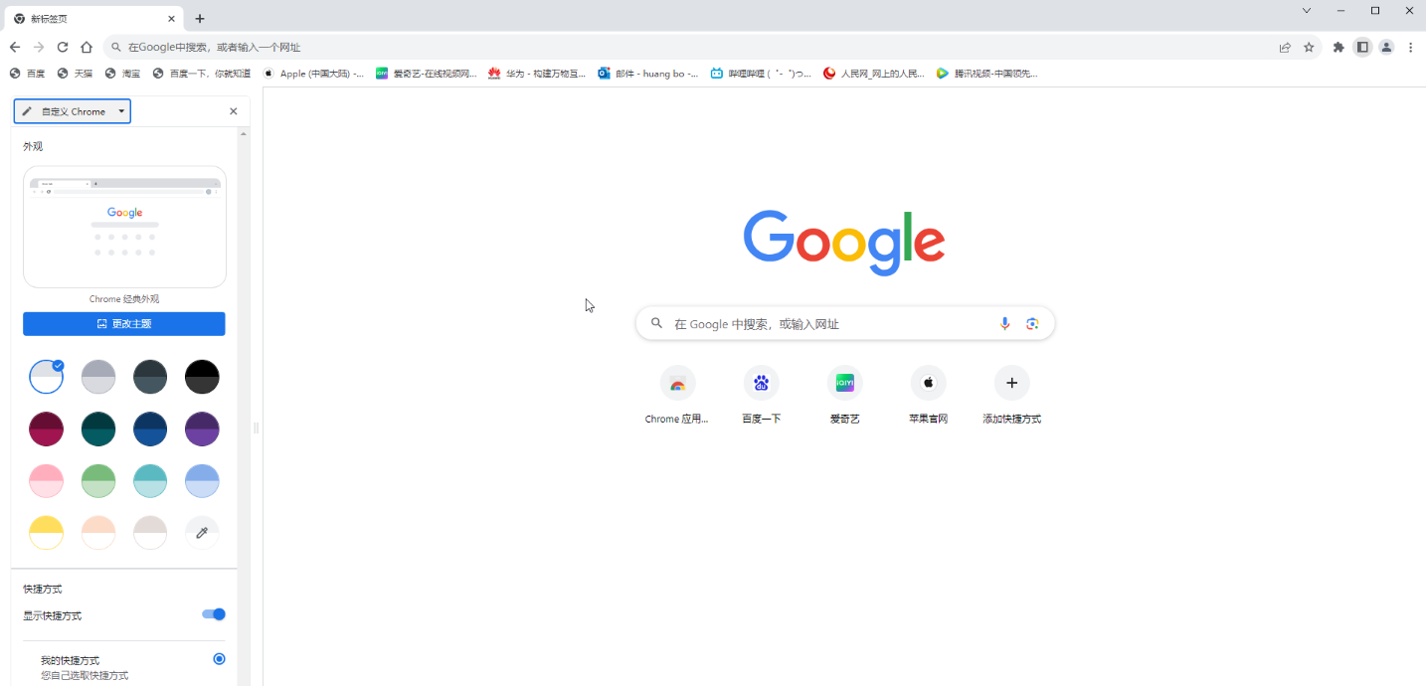Open the Extensions puzzle-piece icon
Image resolution: width=1426 pixels, height=686 pixels.
tap(1338, 47)
